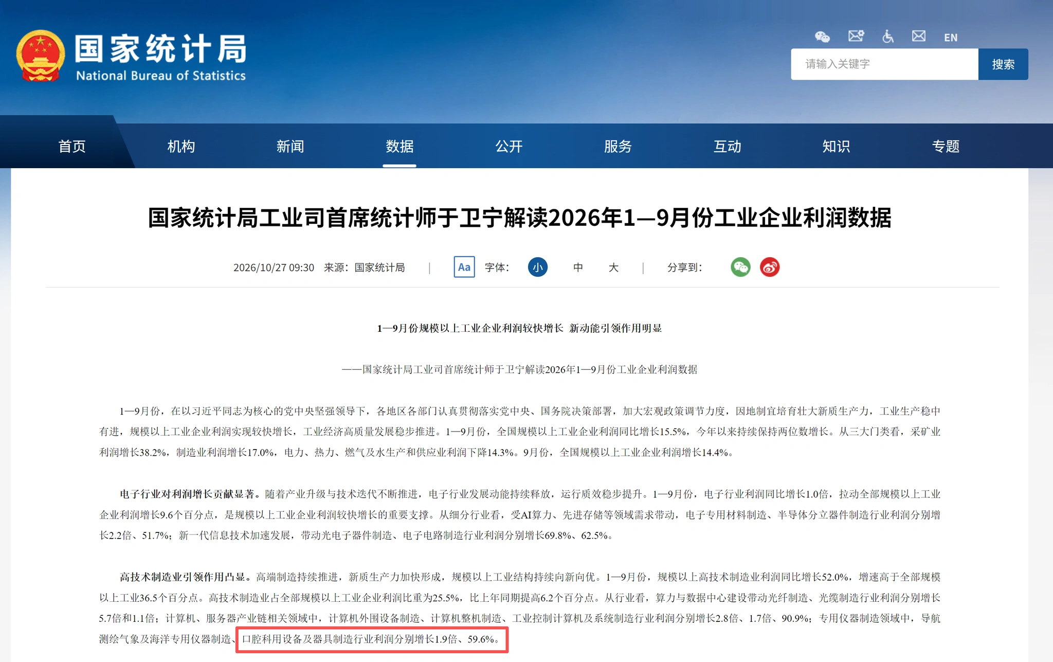Open the 互动 navigation menu

pyautogui.click(x=727, y=146)
